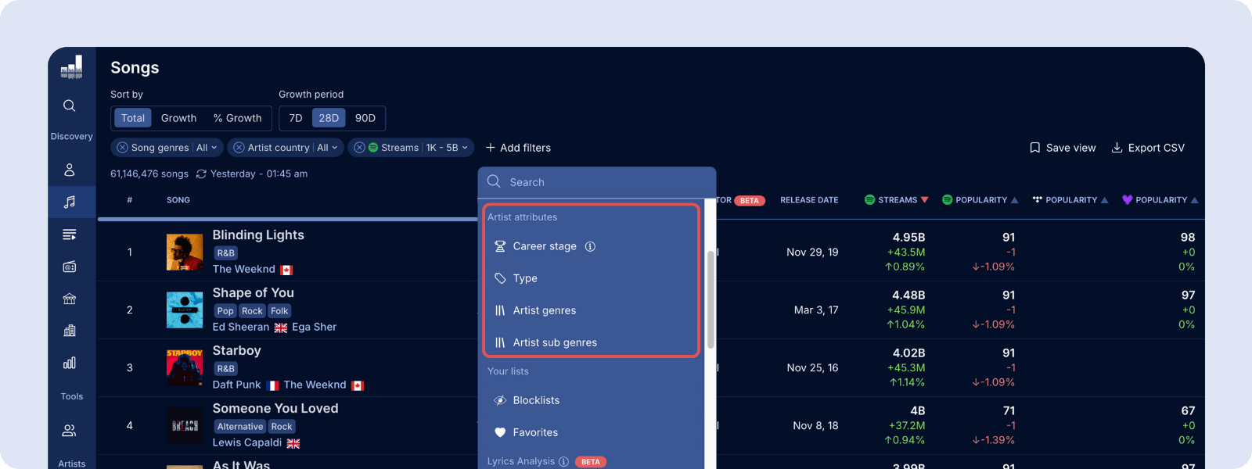Open the bank building icon in sidebar
The height and width of the screenshot is (469, 1252).
pyautogui.click(x=70, y=299)
